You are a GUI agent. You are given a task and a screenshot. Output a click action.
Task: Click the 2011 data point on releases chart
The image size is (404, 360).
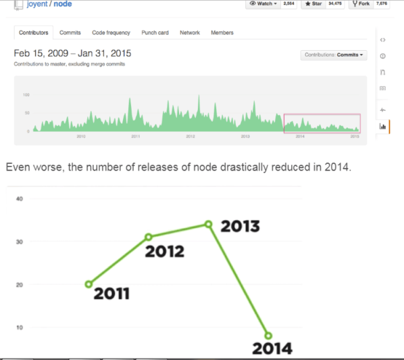89,284
